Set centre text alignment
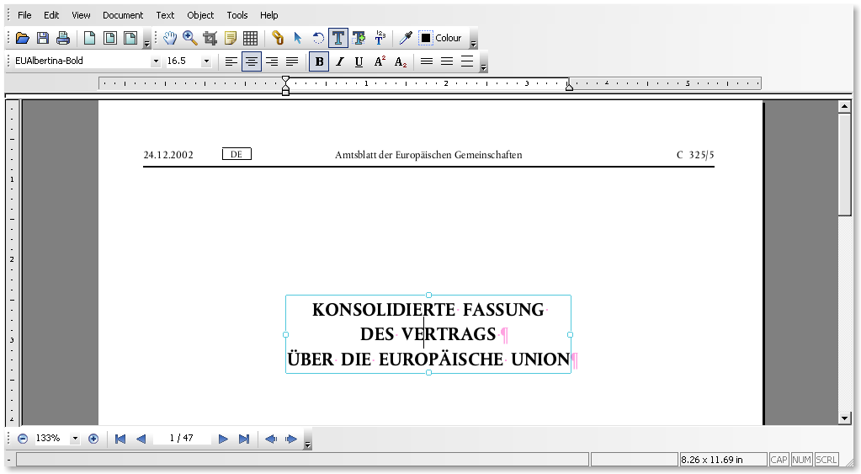861x474 pixels. (251, 61)
